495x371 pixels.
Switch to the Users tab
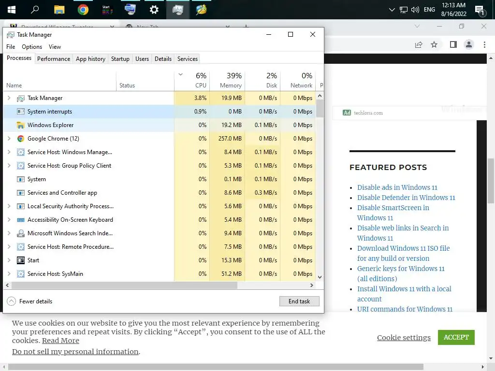[x=142, y=59]
